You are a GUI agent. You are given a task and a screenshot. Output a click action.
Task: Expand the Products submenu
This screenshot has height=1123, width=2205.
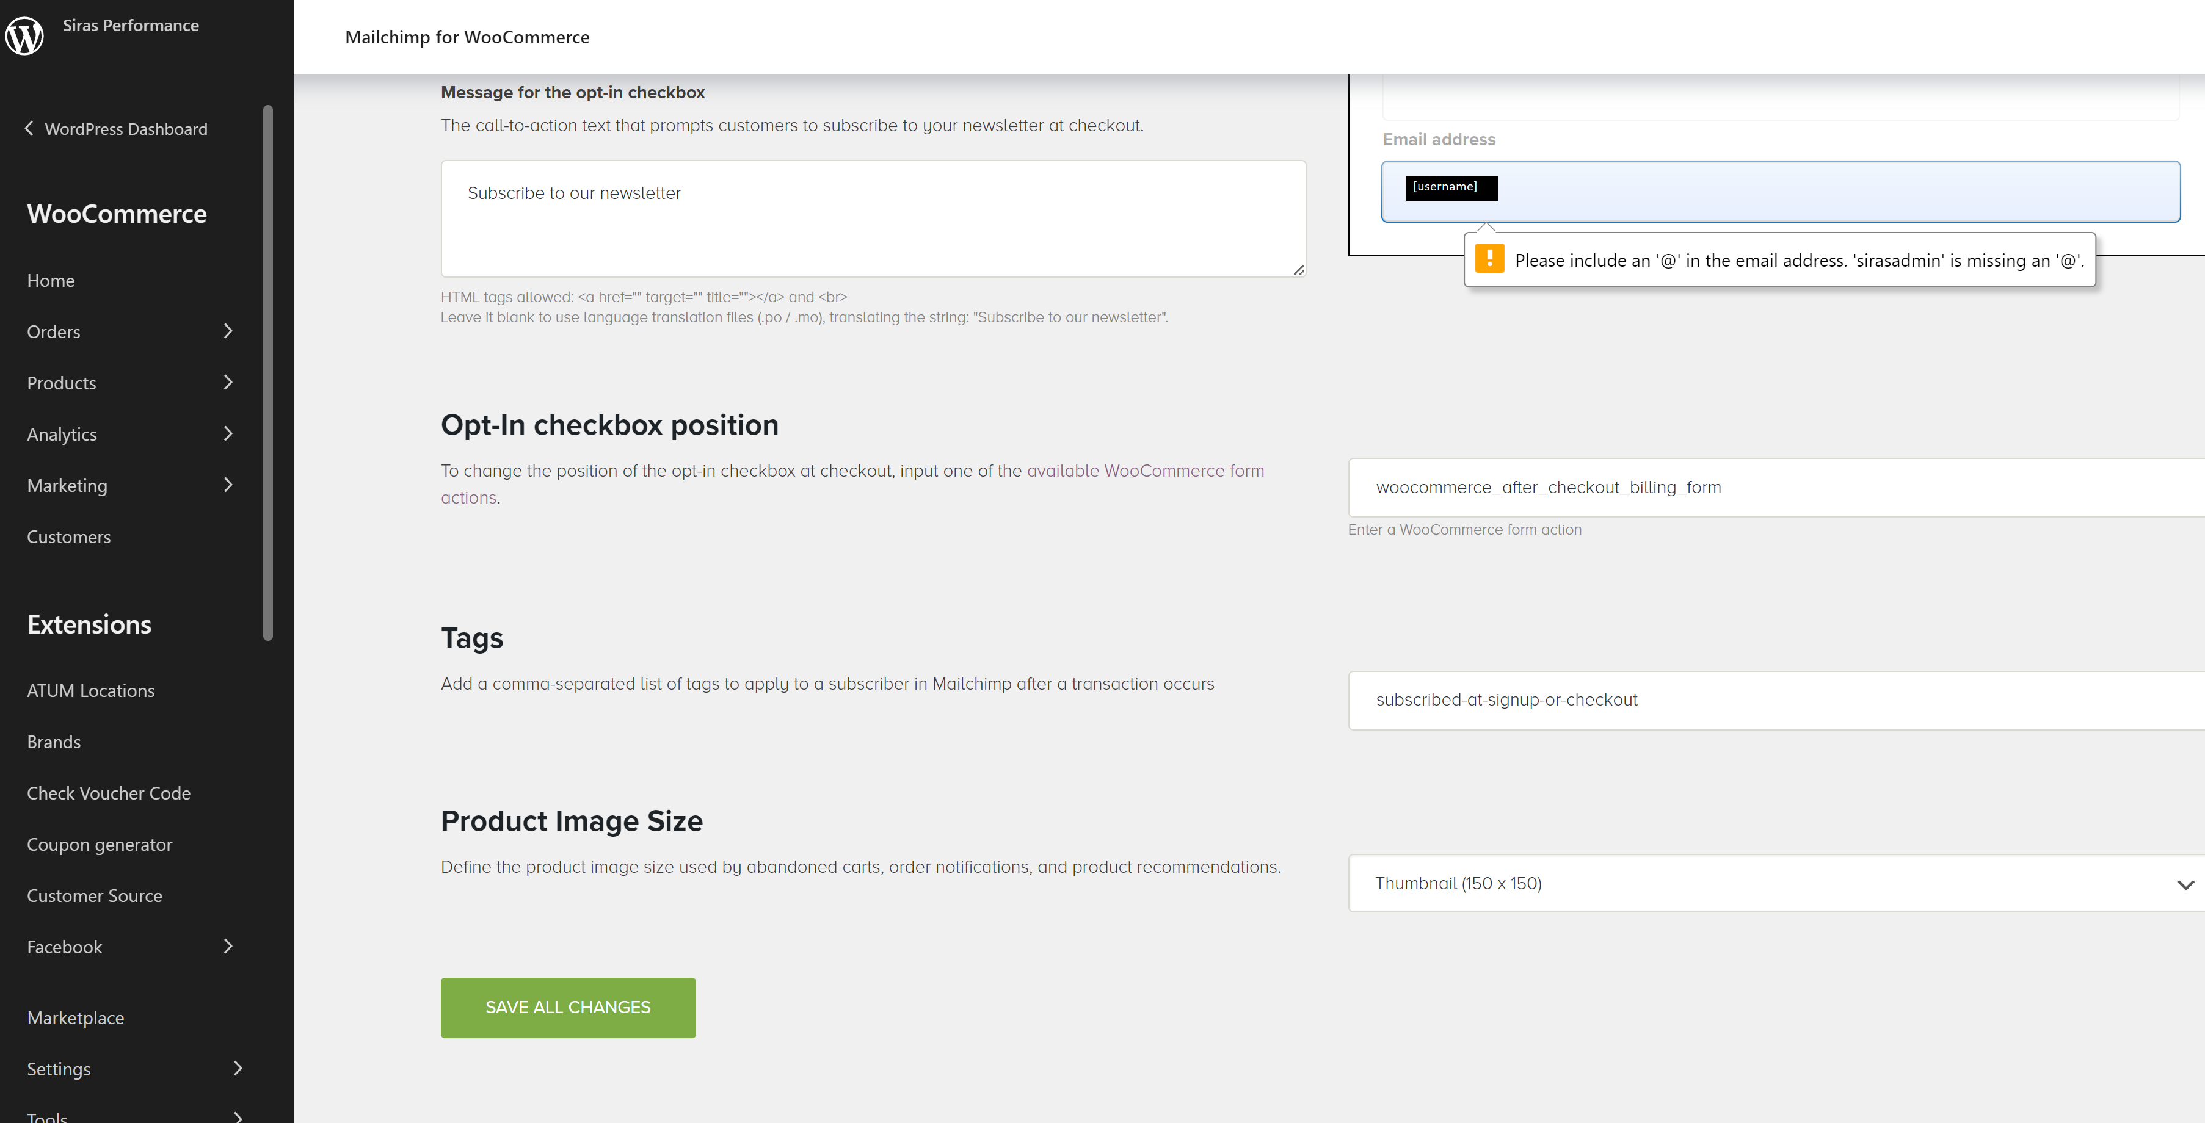pyautogui.click(x=228, y=382)
